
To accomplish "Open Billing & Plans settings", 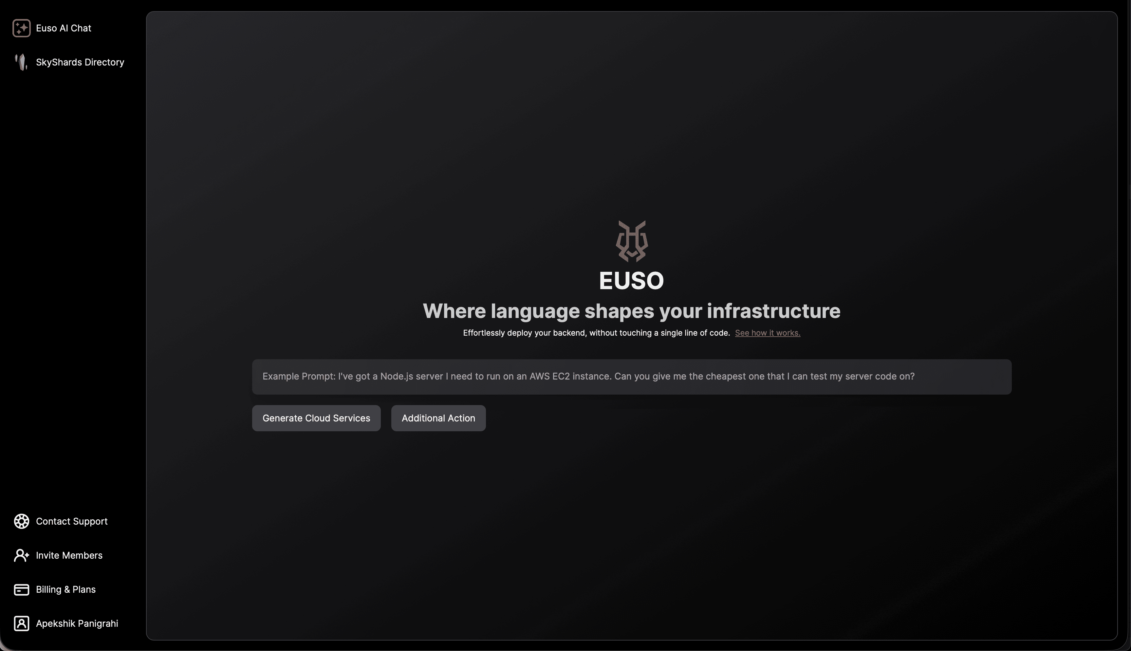I will click(65, 589).
